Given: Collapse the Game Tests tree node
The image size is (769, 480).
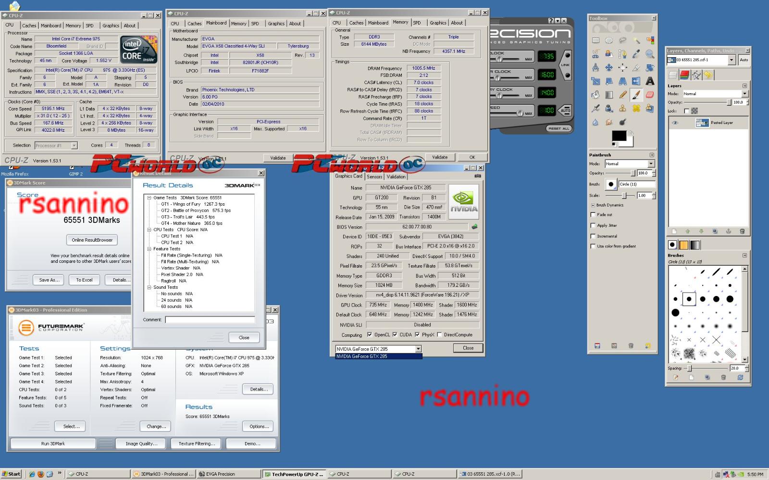Looking at the screenshot, I should click(x=149, y=197).
